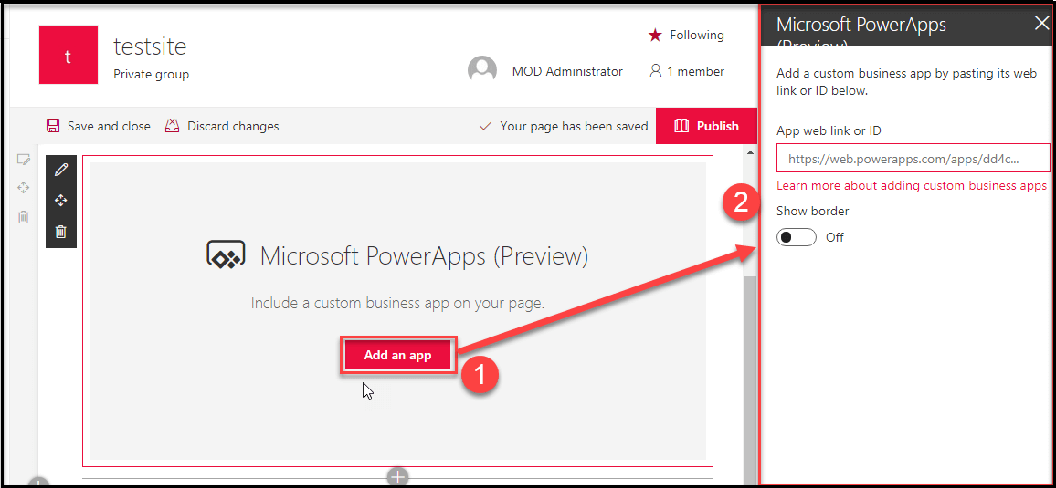
Task: Click the faded edit section icon
Action: pyautogui.click(x=24, y=160)
